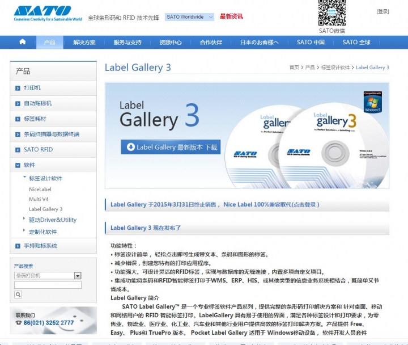The height and width of the screenshot is (345, 408).
Task: Click the SATO WeChat QR code
Action: (x=331, y=13)
